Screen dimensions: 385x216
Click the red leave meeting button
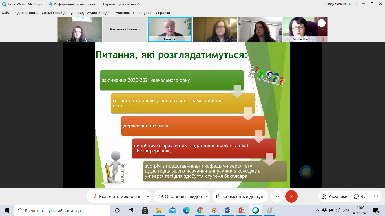(x=291, y=196)
